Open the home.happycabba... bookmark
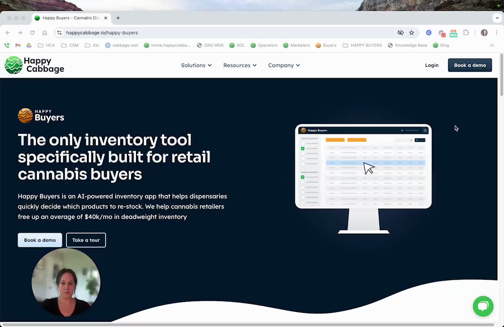 pyautogui.click(x=167, y=45)
